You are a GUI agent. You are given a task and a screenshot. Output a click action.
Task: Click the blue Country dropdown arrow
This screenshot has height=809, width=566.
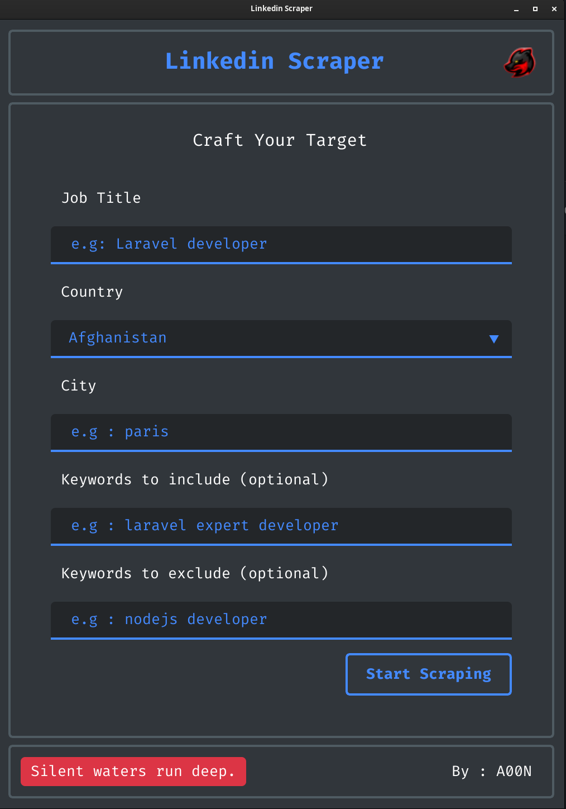pyautogui.click(x=493, y=339)
